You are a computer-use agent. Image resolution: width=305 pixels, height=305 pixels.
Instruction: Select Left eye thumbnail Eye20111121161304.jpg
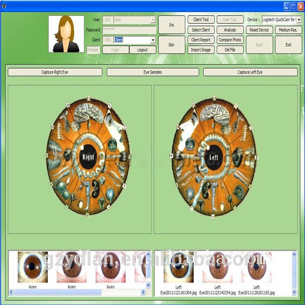pyautogui.click(x=178, y=267)
